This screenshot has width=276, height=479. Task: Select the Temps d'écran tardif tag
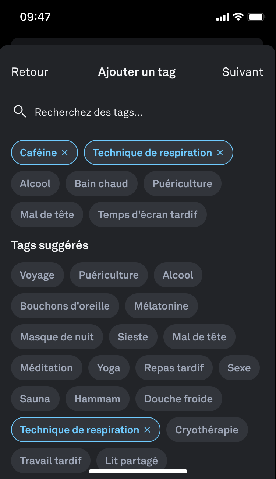click(148, 214)
